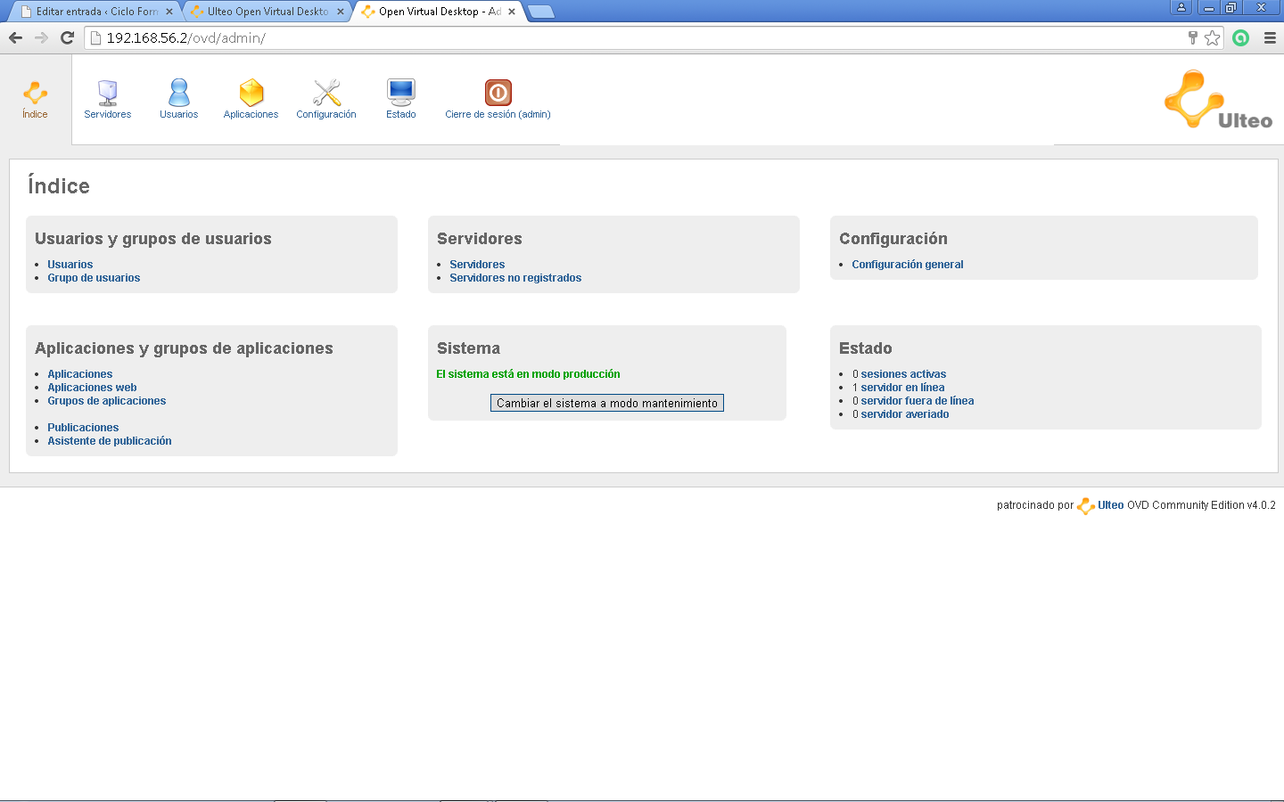Open the Servidores icon in top navigation
Viewport: 1284px width, 802px height.
pos(107,93)
